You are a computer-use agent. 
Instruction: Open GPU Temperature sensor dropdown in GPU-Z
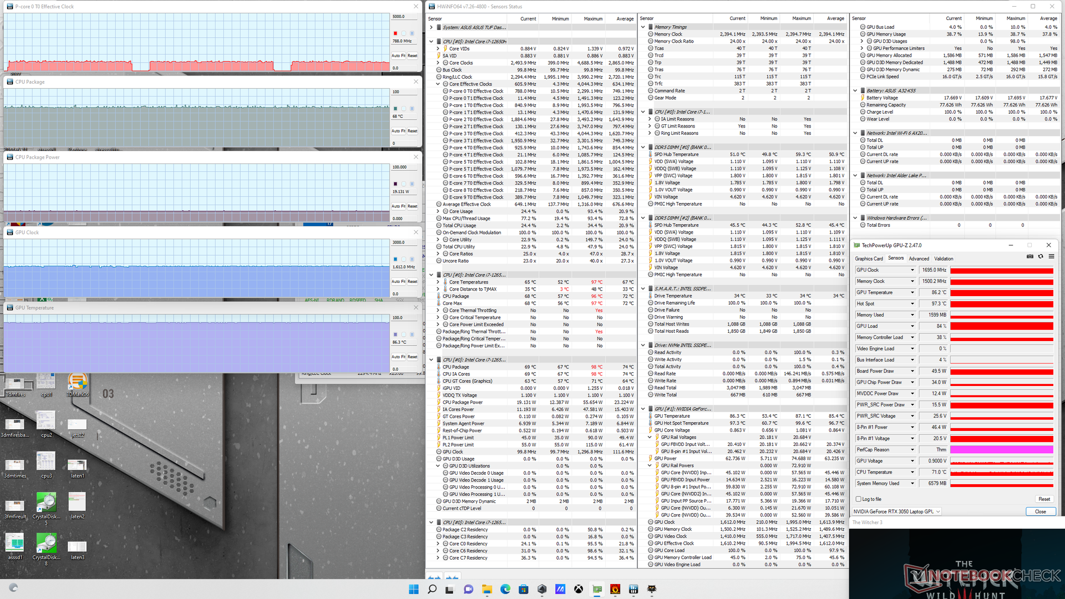click(x=912, y=292)
